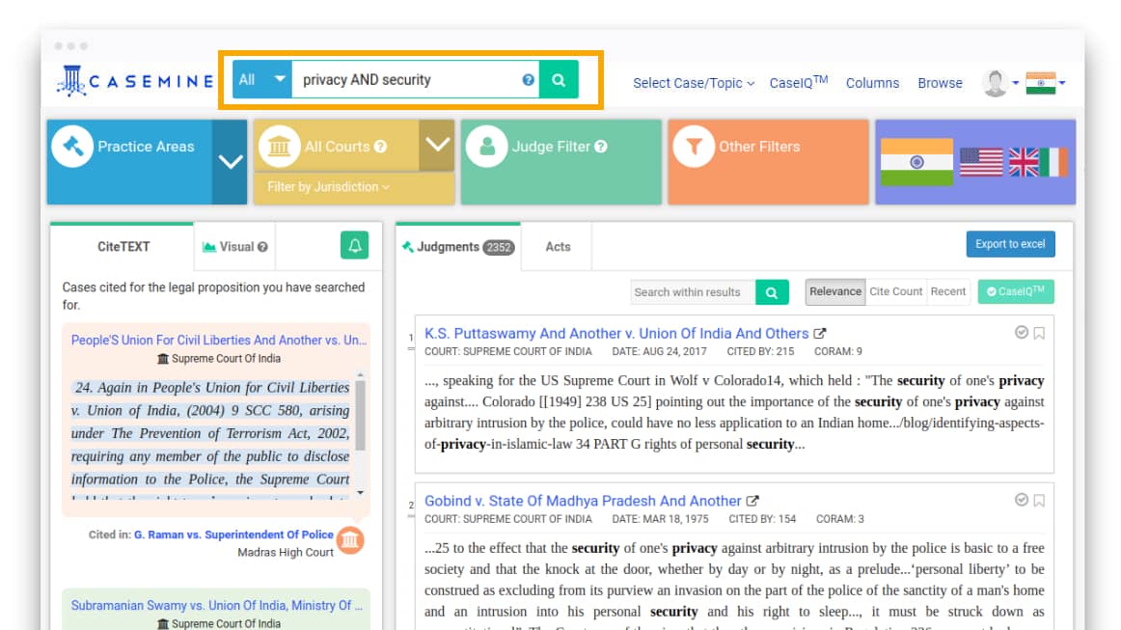The width and height of the screenshot is (1121, 630).
Task: Sort results by Cite Count
Action: click(895, 291)
